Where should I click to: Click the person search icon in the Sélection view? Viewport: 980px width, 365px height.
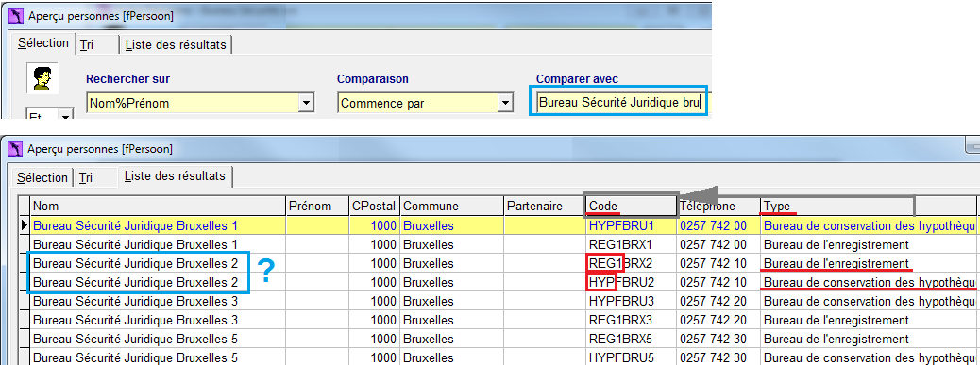pyautogui.click(x=42, y=78)
